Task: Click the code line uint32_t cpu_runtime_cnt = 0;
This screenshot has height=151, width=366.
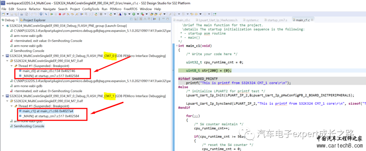Action: (215, 62)
